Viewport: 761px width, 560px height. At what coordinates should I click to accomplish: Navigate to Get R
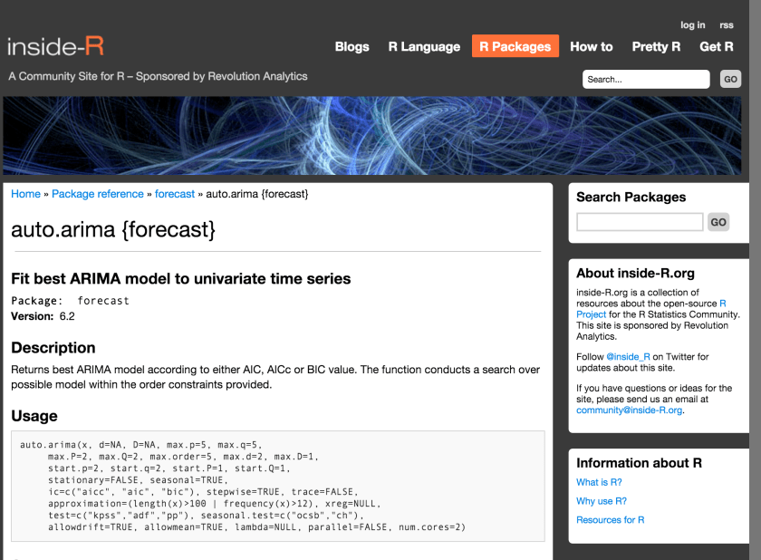pyautogui.click(x=716, y=47)
